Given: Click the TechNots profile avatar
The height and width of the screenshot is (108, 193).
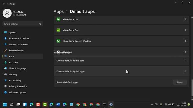Looking at the screenshot, I should pyautogui.click(x=7, y=13).
